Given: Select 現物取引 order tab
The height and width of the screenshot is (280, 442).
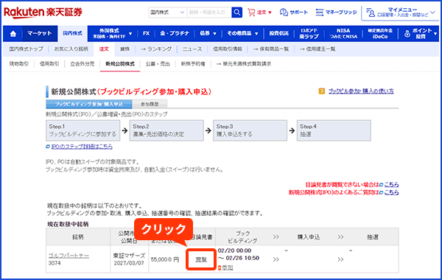Looking at the screenshot, I should pos(19,64).
